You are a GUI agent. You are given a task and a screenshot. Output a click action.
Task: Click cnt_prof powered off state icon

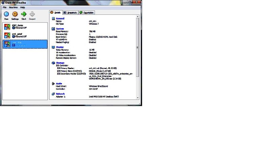(13, 36)
